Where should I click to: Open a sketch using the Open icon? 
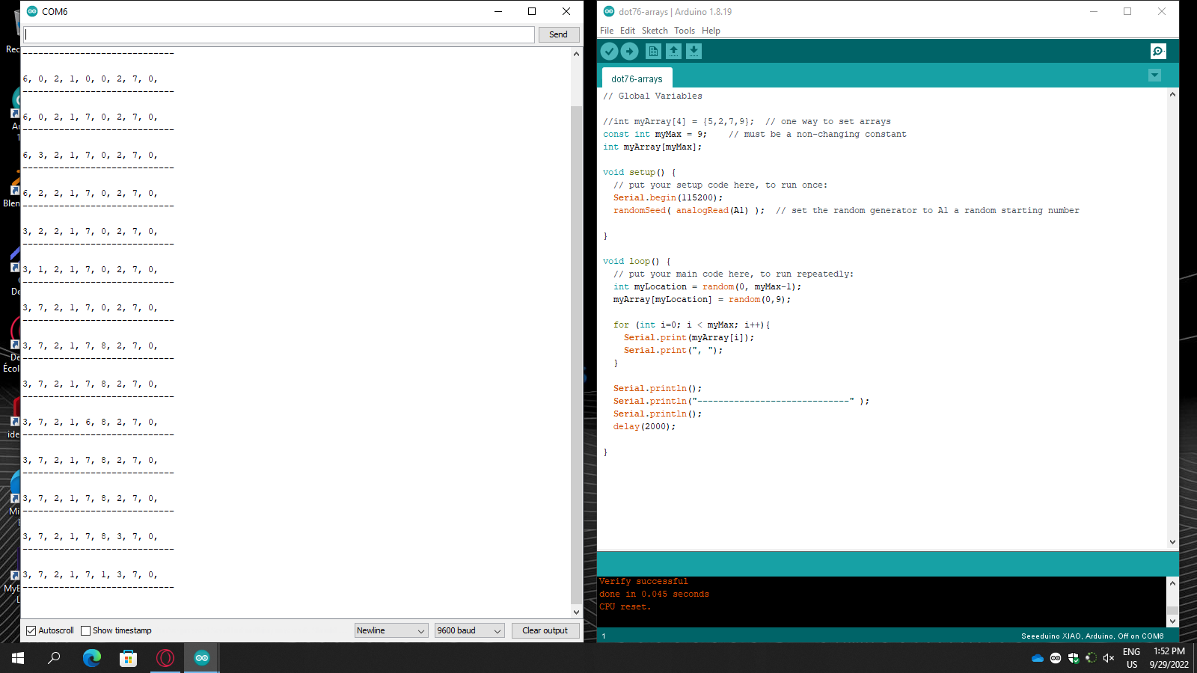coord(674,51)
